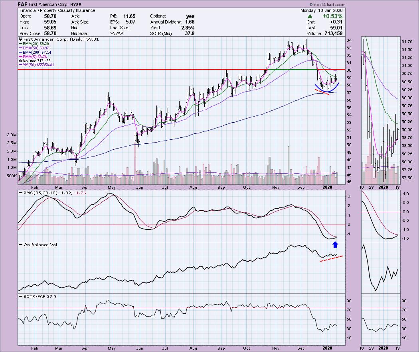The image size is (419, 352).
Task: Click the Ask Size label
Action: tap(80, 22)
